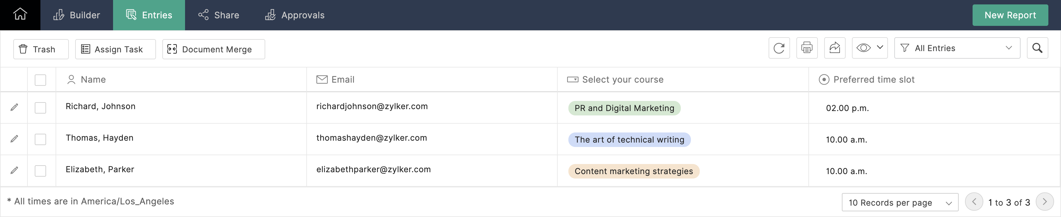The width and height of the screenshot is (1061, 217).
Task: Expand the 10 Records per page dropdown
Action: tap(900, 202)
